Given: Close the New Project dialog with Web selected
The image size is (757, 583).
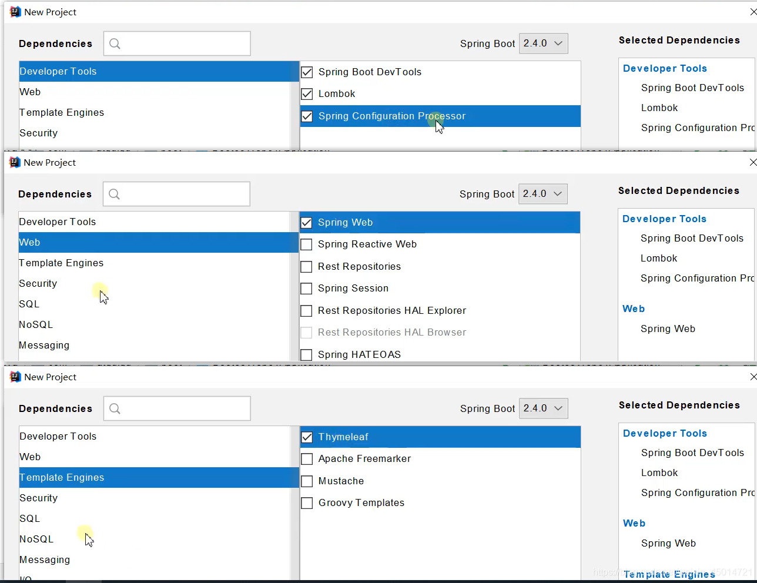Looking at the screenshot, I should (x=753, y=162).
